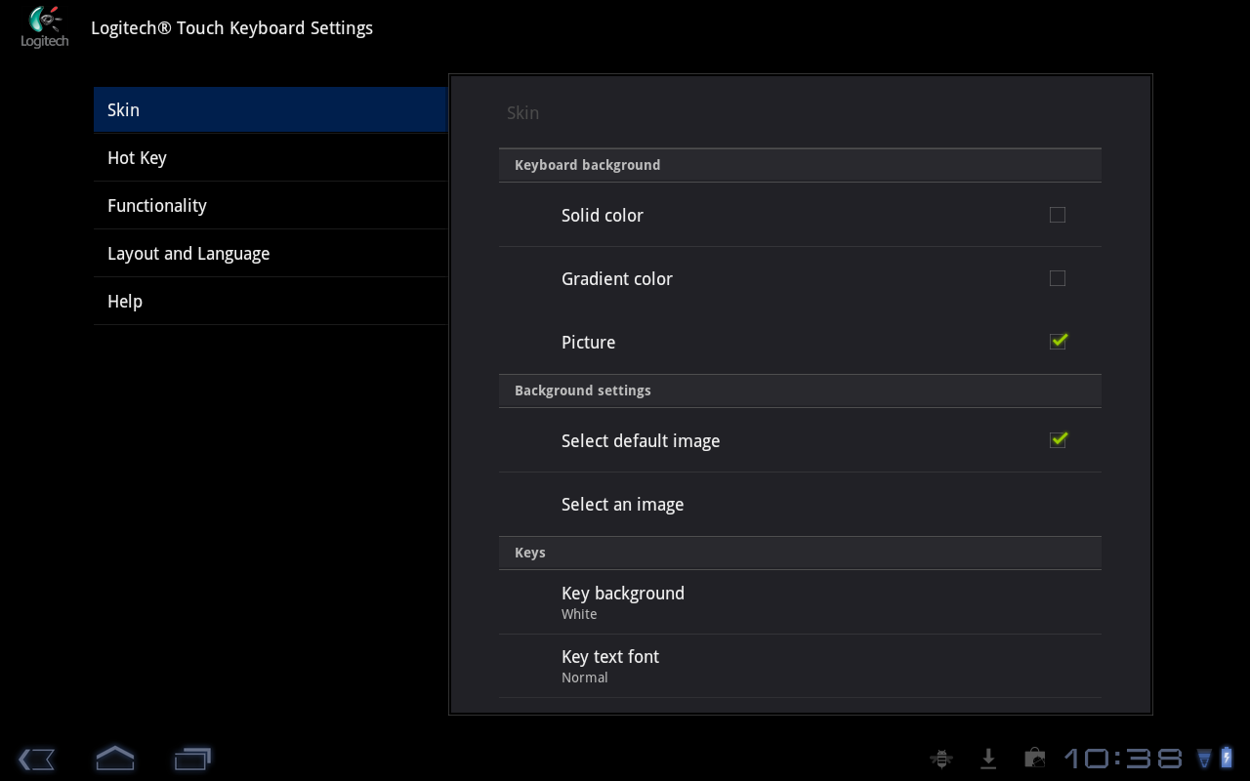Tap the system clock in status bar
This screenshot has height=781, width=1250.
click(1123, 759)
